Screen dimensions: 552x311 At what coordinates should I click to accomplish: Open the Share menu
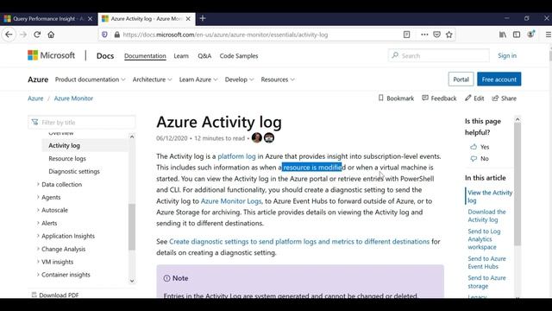[504, 98]
